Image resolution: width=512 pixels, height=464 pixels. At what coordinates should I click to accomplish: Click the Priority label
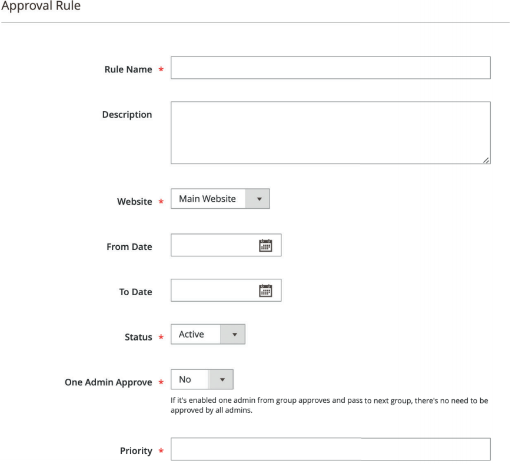136,451
